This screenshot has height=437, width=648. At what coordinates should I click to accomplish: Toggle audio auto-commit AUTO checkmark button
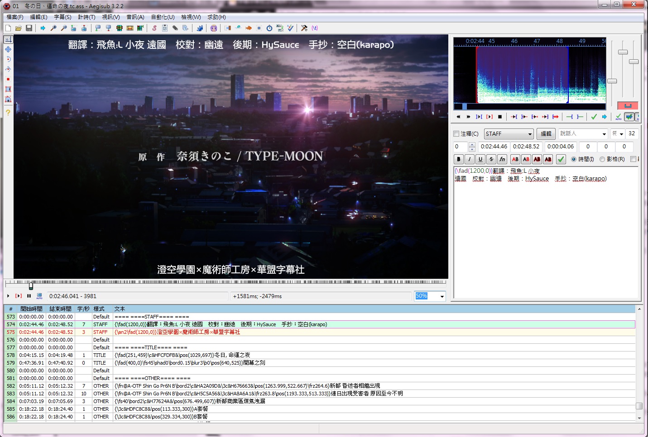619,117
